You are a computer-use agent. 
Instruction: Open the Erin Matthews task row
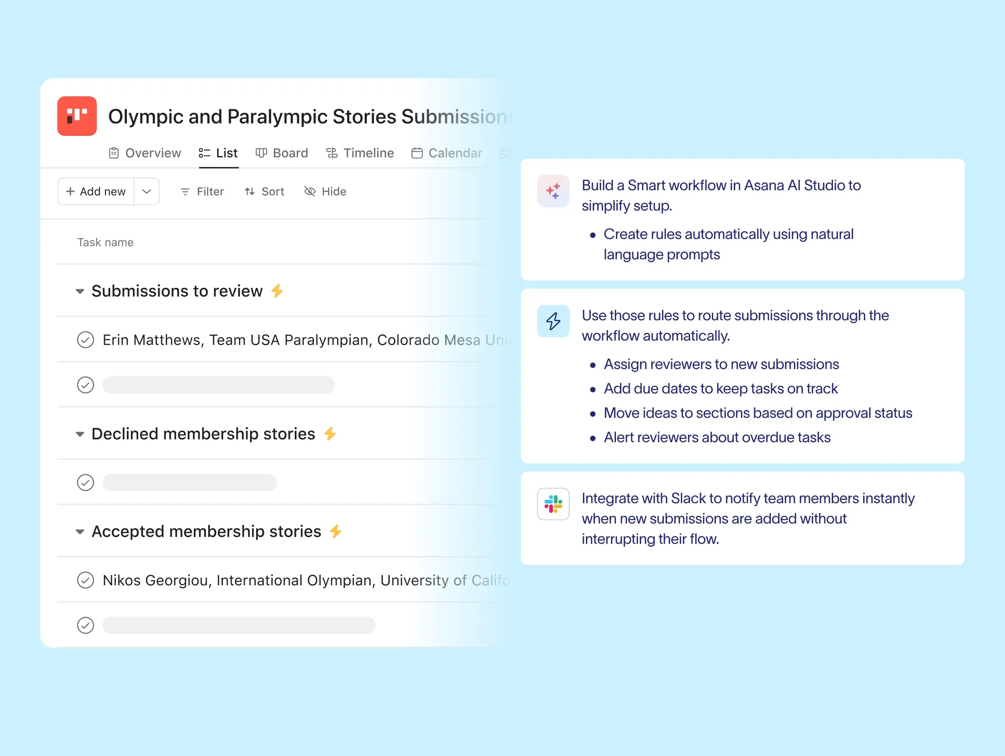(285, 340)
